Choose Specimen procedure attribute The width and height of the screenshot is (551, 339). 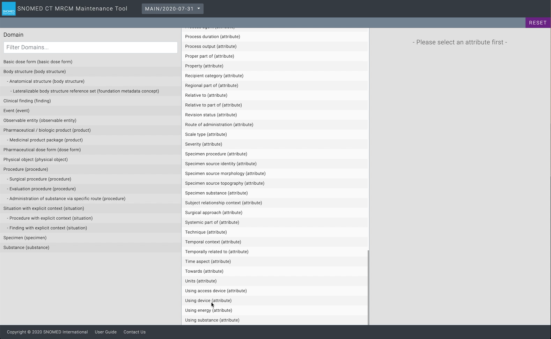point(274,154)
